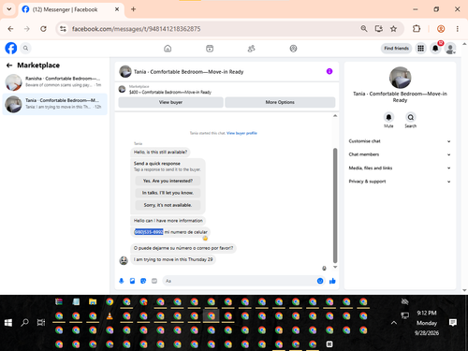The image size is (468, 351).
Task: Open the Chrome three-dot menu
Action: [x=458, y=29]
